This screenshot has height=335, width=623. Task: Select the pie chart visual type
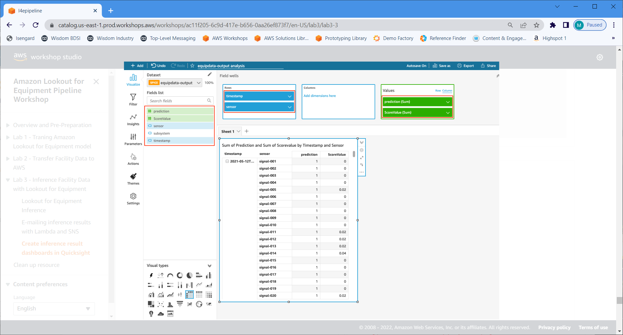[189, 275]
